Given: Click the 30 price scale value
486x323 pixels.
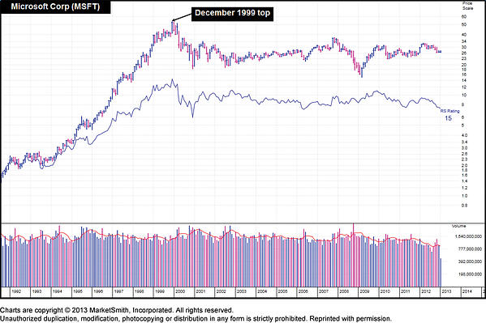Looking at the screenshot, I should point(464,47).
